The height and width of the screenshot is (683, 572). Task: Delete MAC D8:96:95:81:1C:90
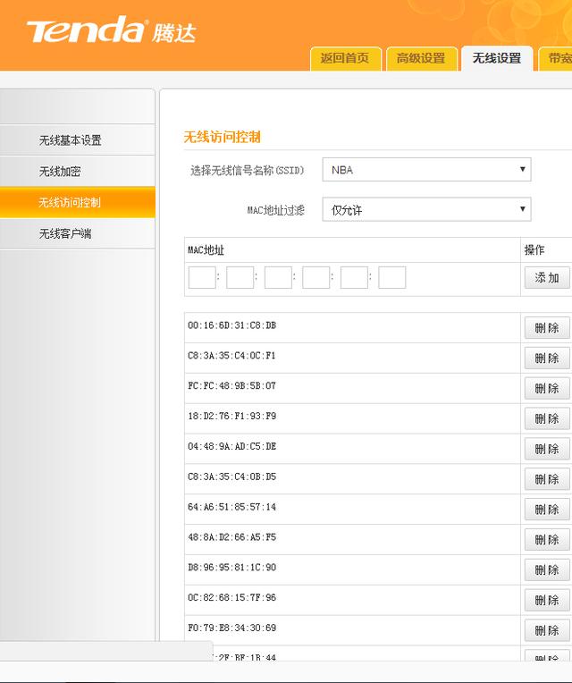(x=547, y=569)
